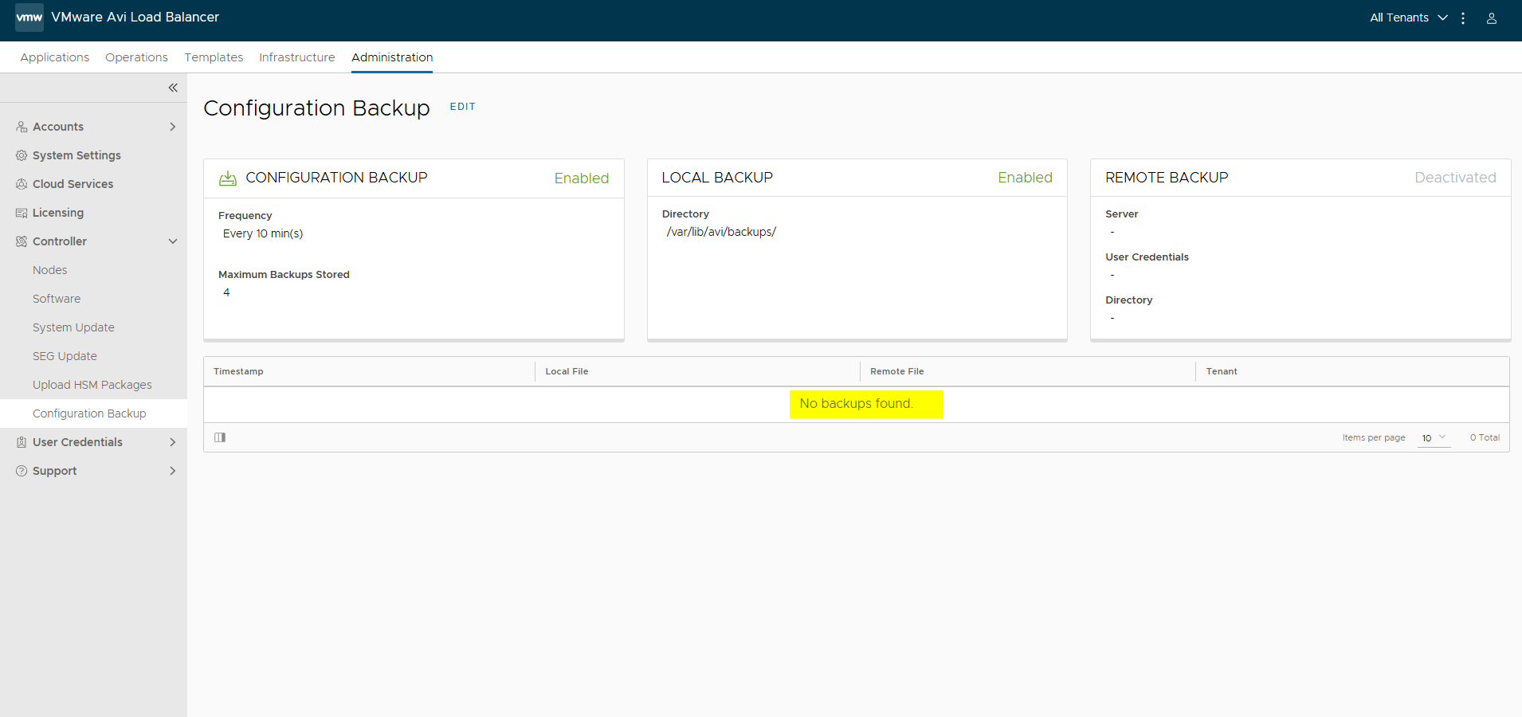The image size is (1522, 717).
Task: Expand the Accounts section chevron
Action: click(x=172, y=127)
